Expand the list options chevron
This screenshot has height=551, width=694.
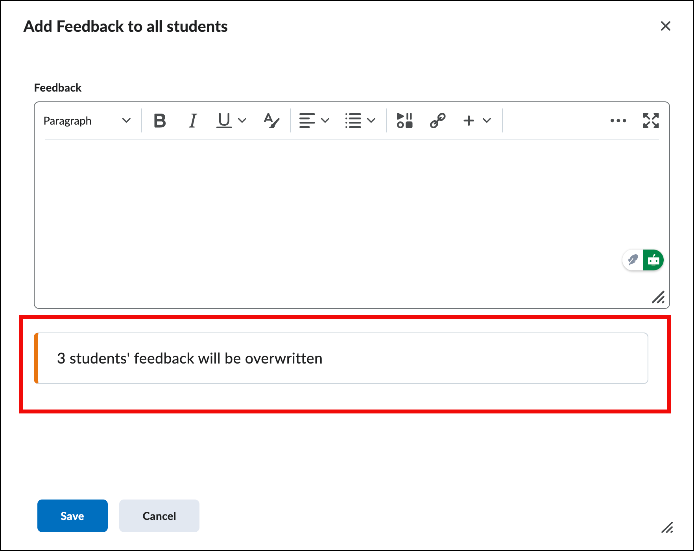tap(371, 121)
